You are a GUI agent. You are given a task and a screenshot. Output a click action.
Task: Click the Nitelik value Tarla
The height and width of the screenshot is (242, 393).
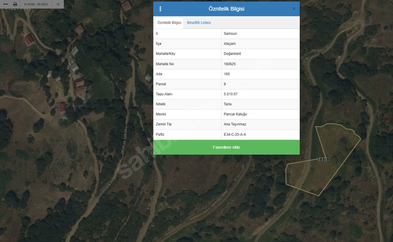point(227,104)
